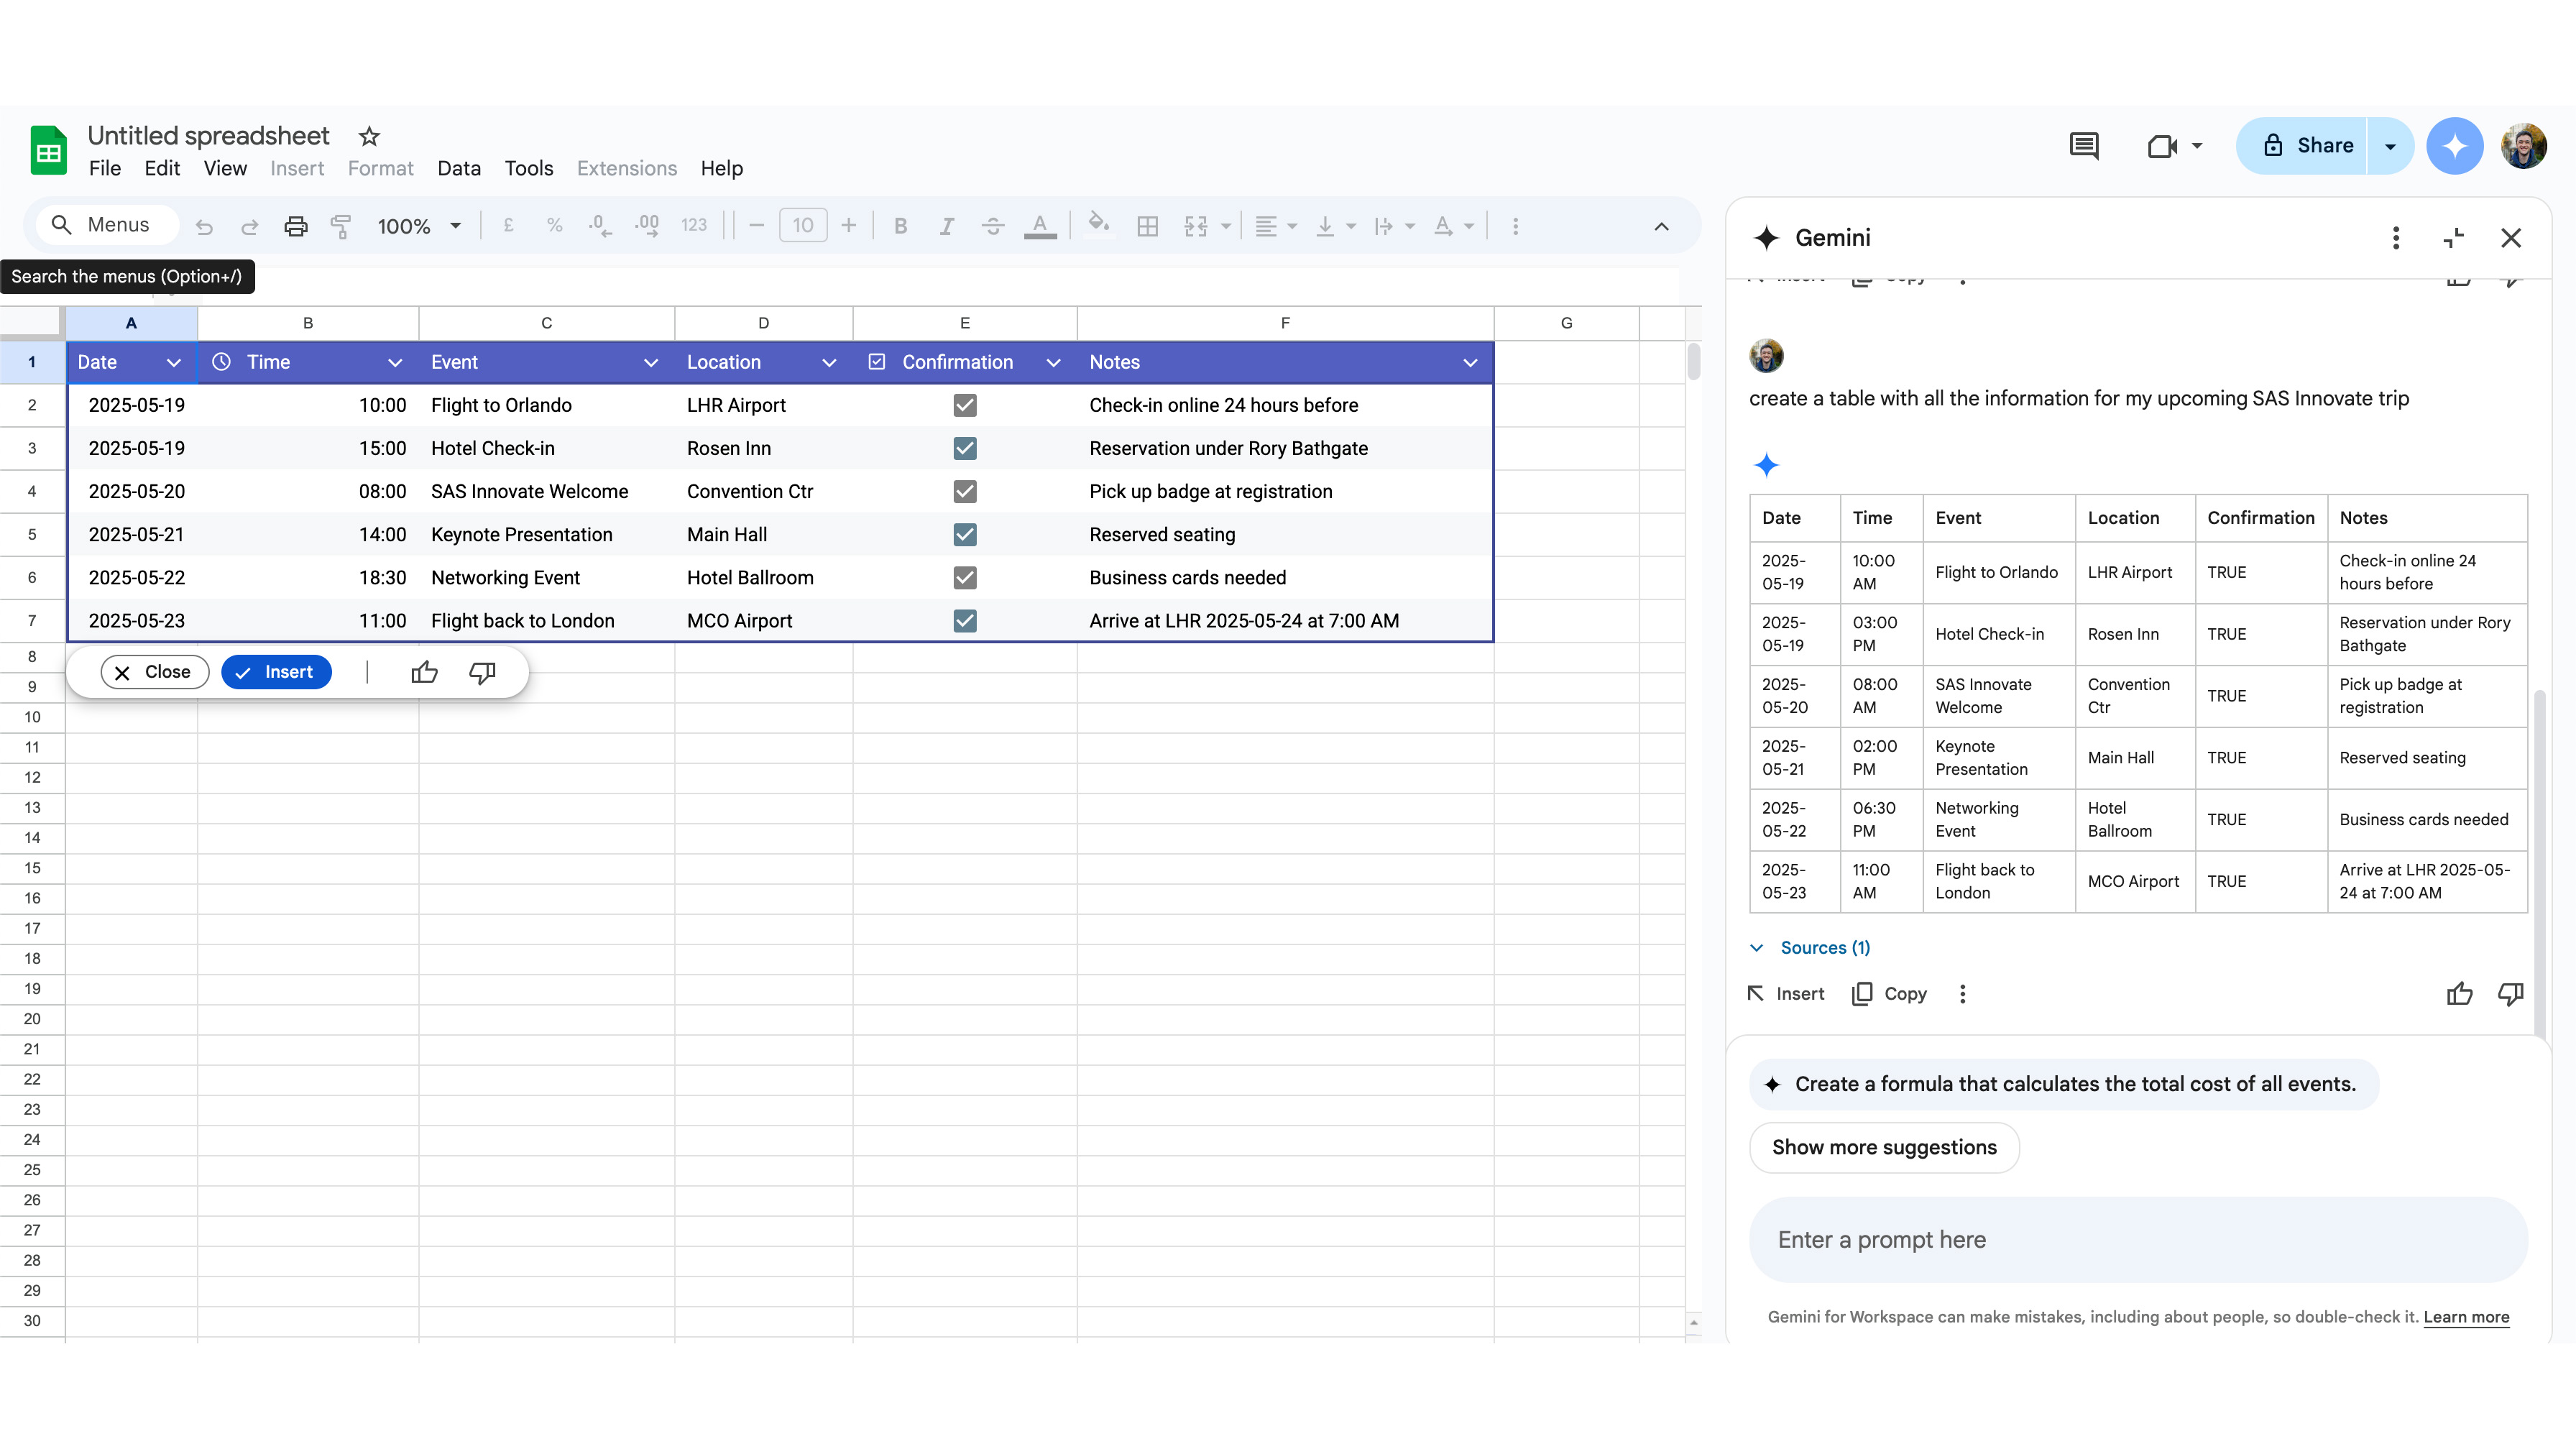Click the Enter a prompt here field
This screenshot has height=1449, width=2576.
click(2139, 1240)
